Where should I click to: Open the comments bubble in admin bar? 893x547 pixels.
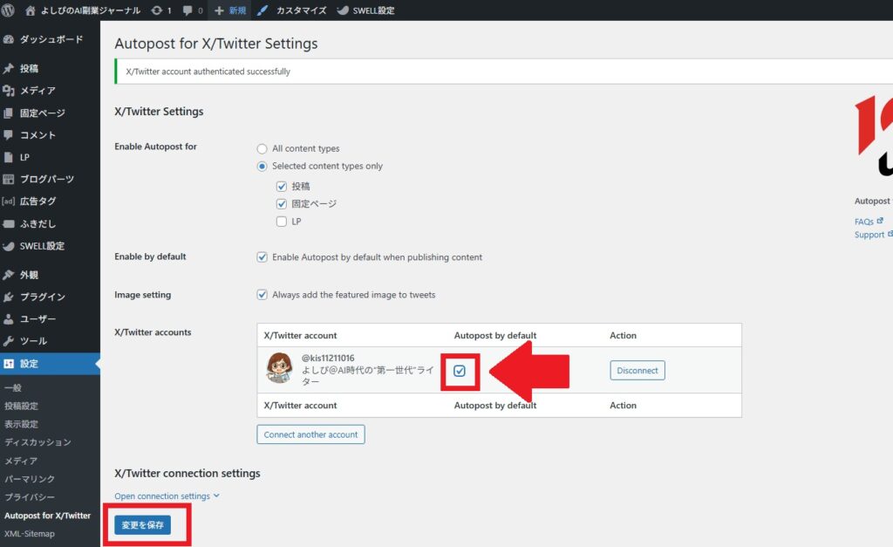[x=187, y=10]
